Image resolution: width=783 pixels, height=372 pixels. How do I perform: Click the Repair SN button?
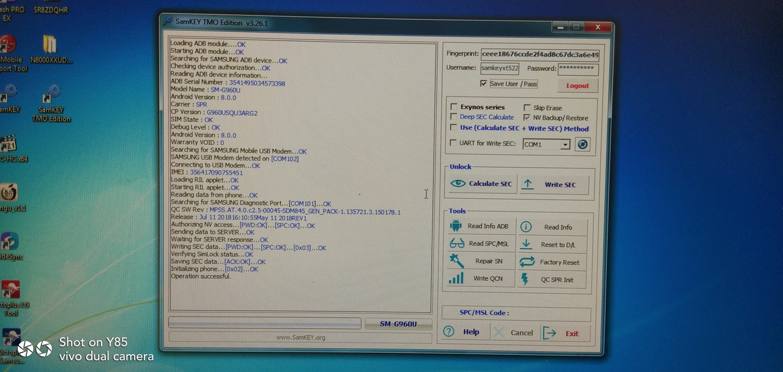(481, 261)
